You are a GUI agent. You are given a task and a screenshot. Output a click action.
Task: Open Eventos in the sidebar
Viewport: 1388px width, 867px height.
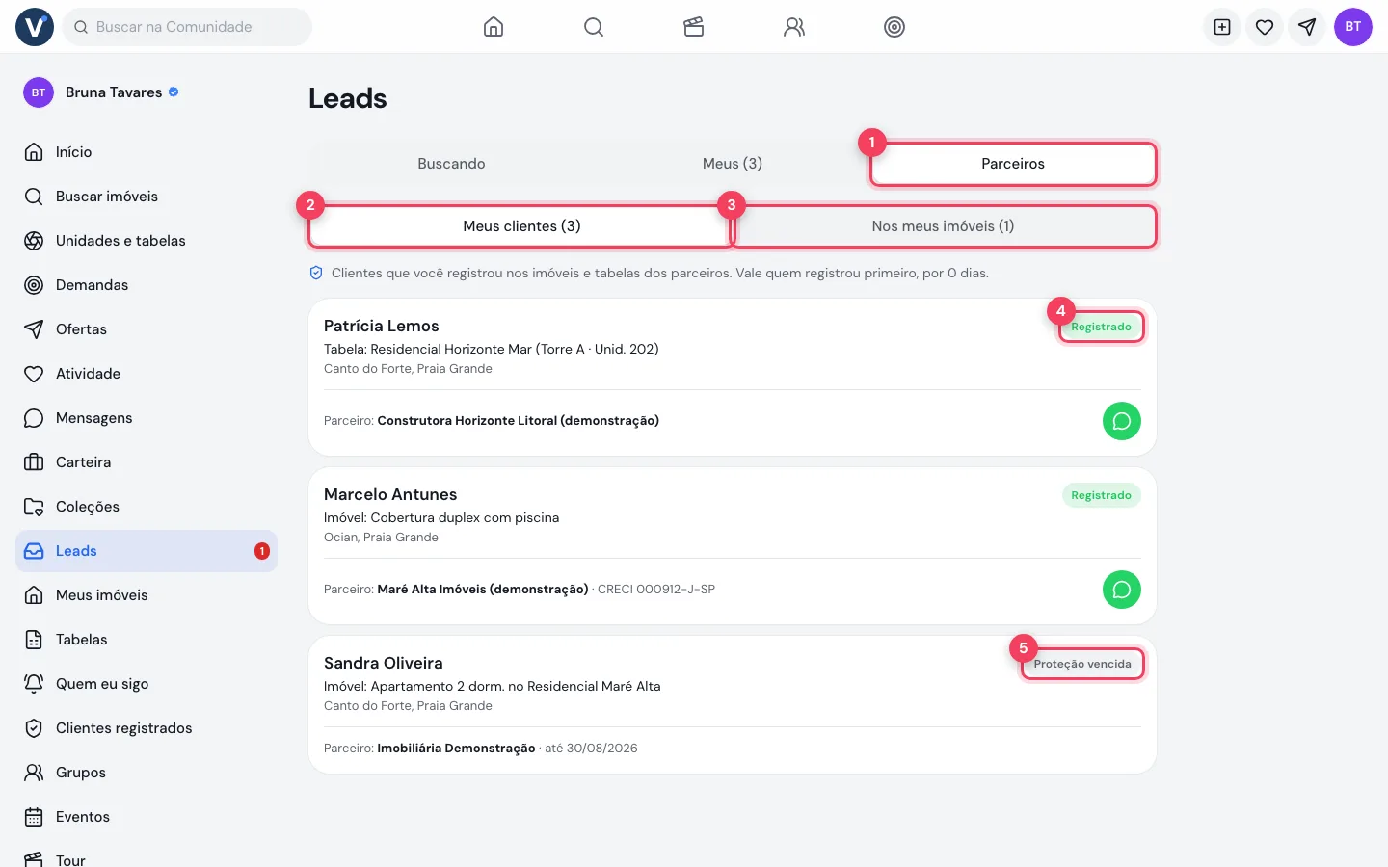click(147, 817)
